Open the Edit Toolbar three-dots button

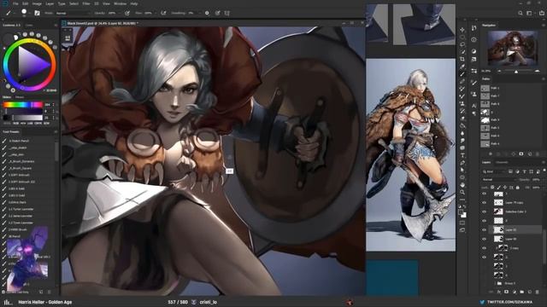(x=462, y=200)
